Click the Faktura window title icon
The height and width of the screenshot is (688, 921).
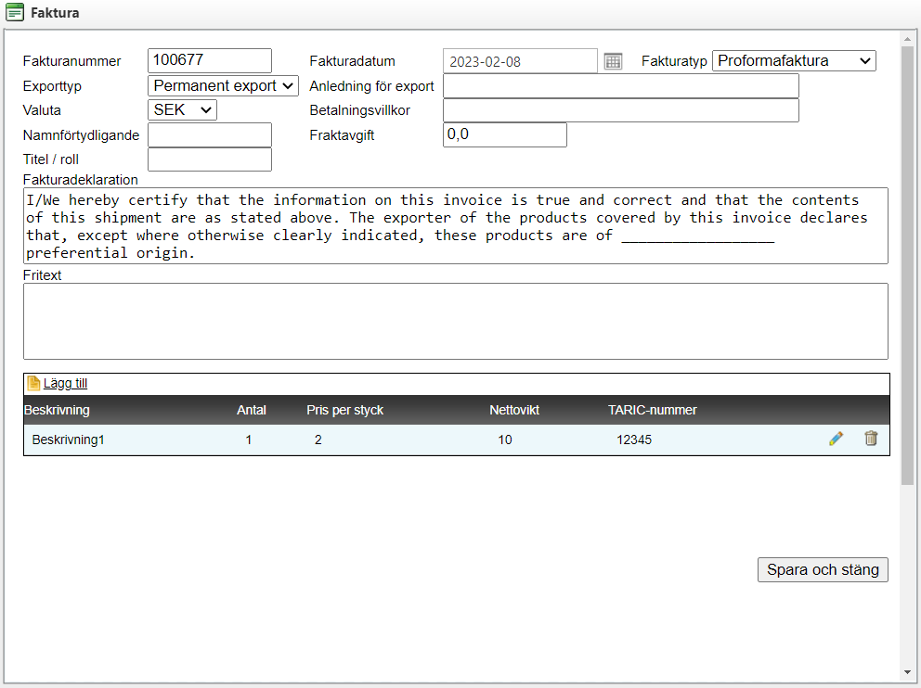pyautogui.click(x=15, y=13)
